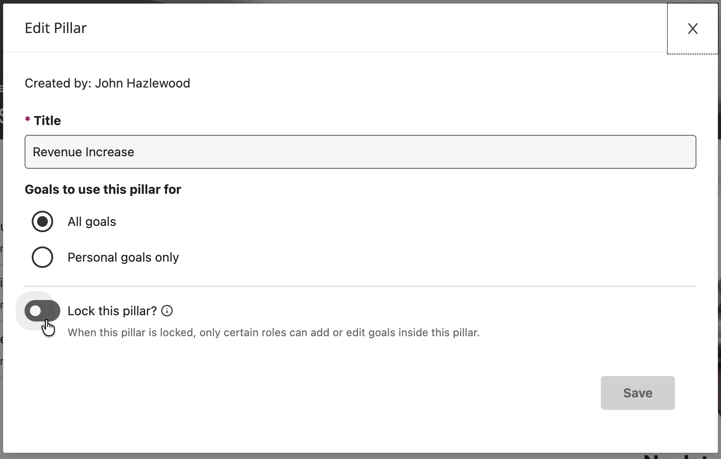Click the "All goals" label text

pos(92,221)
